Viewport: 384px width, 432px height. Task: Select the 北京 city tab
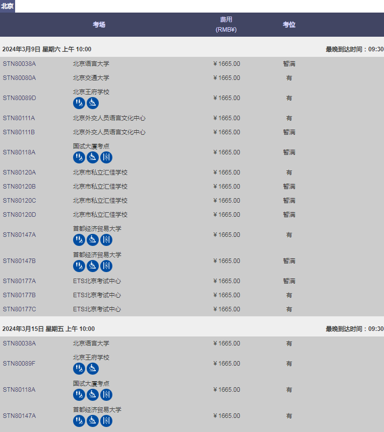click(8, 6)
